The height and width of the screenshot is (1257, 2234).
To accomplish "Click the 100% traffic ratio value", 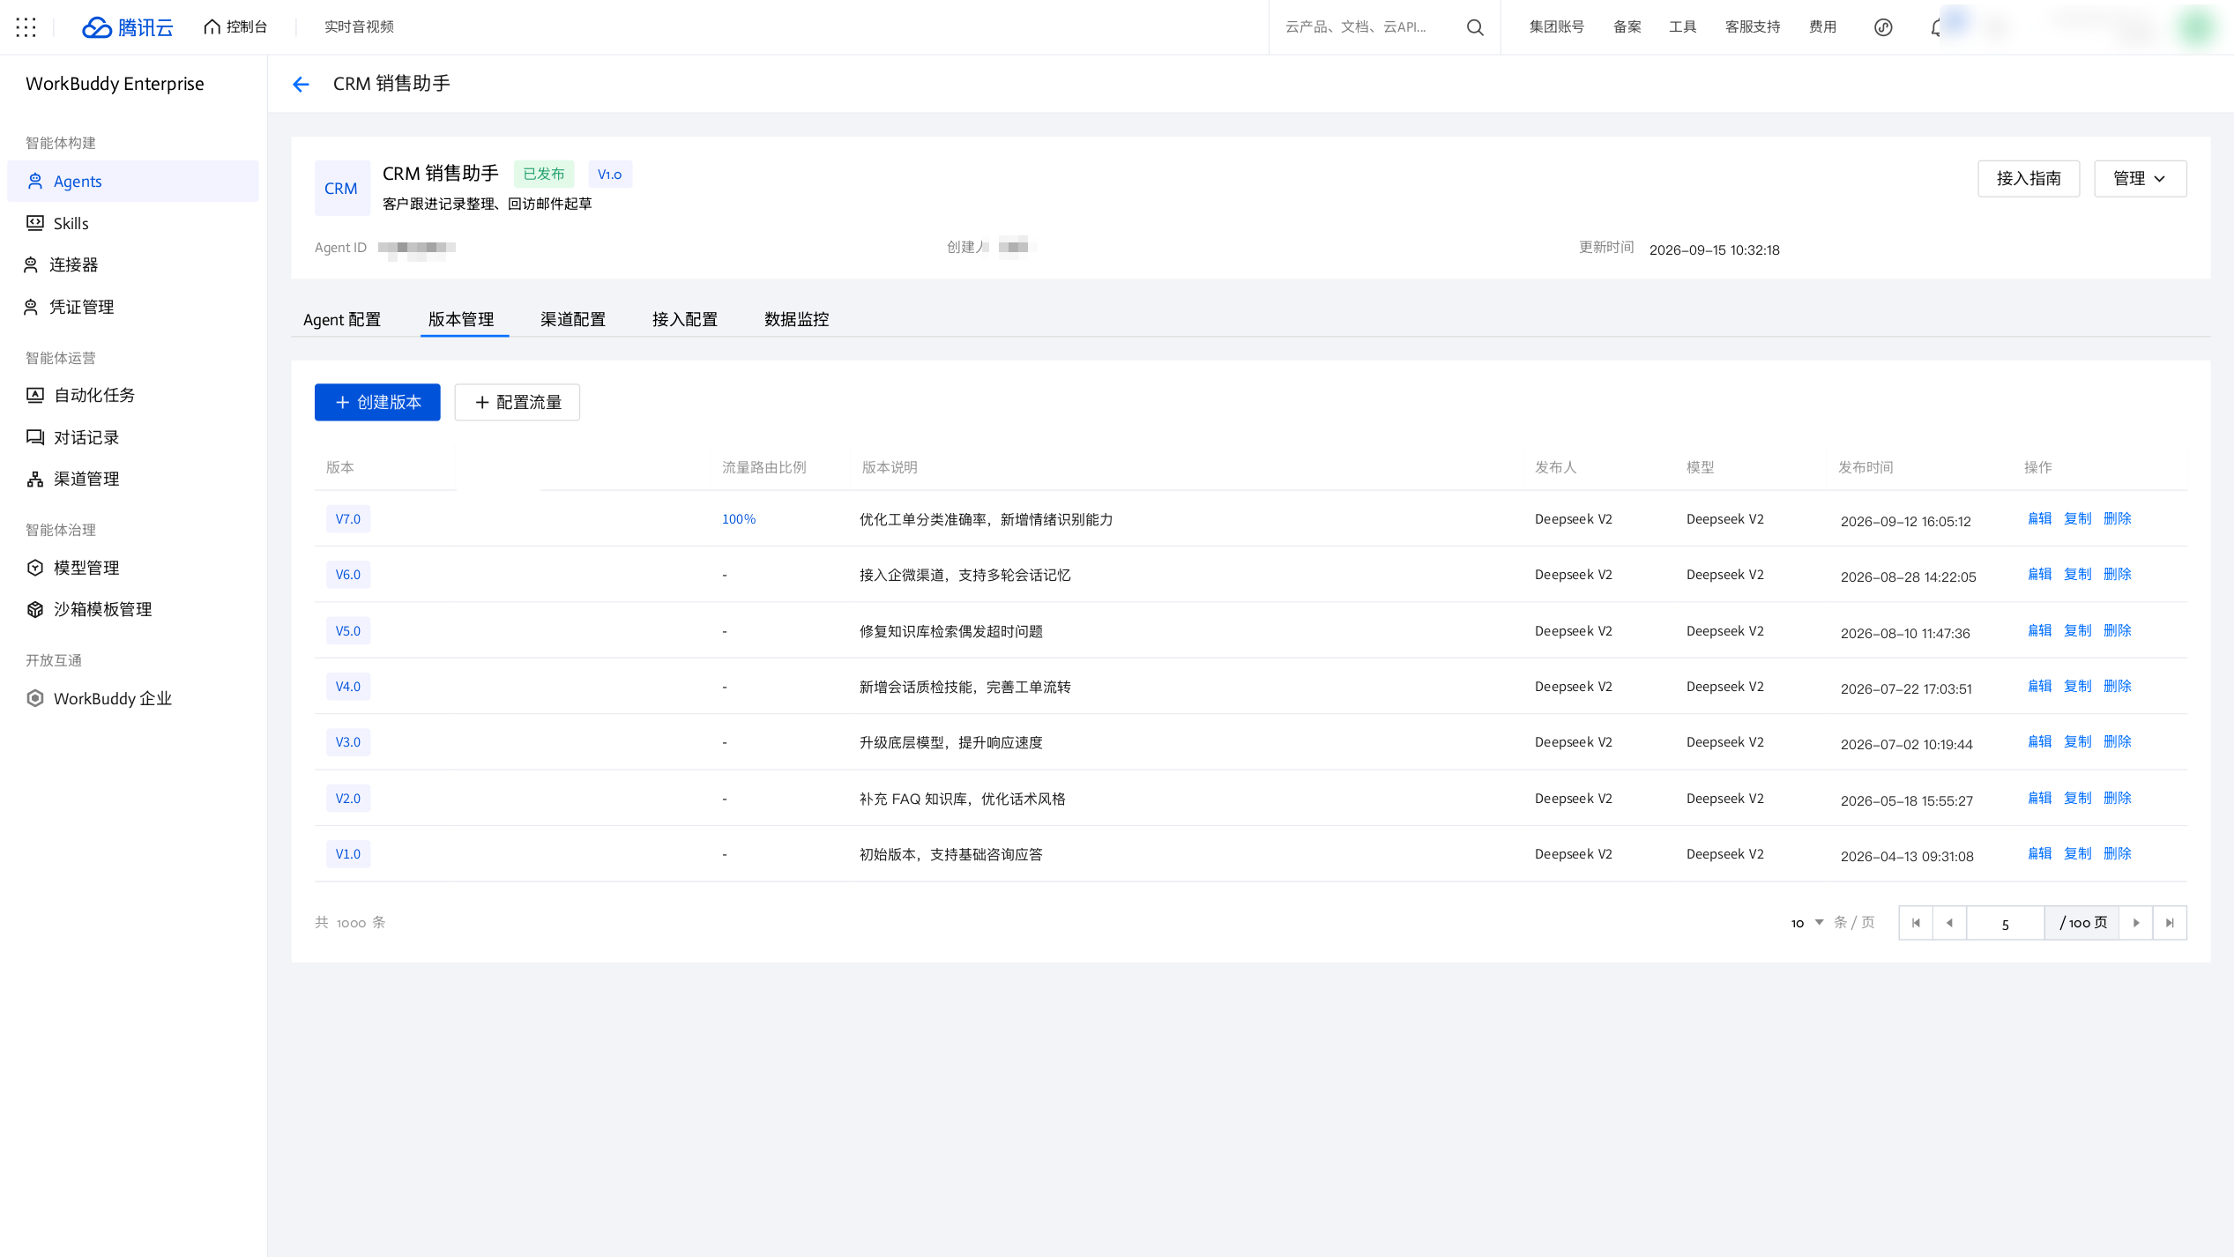I will [x=739, y=519].
